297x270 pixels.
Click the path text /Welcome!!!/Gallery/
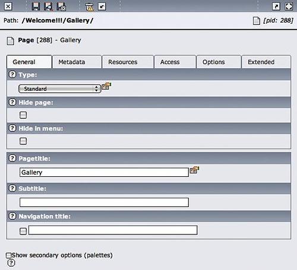[x=58, y=20]
